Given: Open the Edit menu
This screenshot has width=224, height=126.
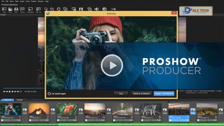Looking at the screenshot, I should pyautogui.click(x=7, y=1).
